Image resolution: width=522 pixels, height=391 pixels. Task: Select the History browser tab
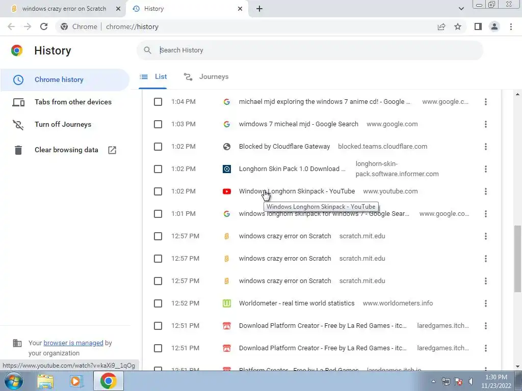[187, 9]
